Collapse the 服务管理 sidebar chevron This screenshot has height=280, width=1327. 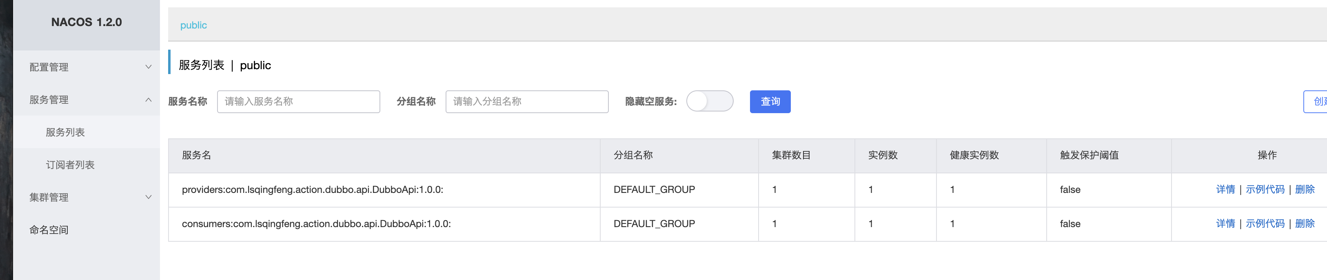click(x=149, y=100)
